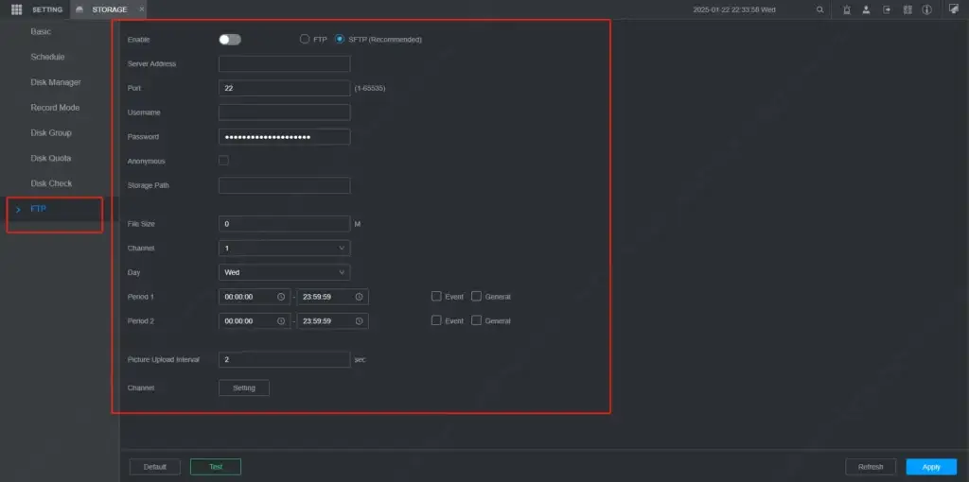Click the disk icon on STORAGE tab
The height and width of the screenshot is (482, 969).
tap(79, 9)
